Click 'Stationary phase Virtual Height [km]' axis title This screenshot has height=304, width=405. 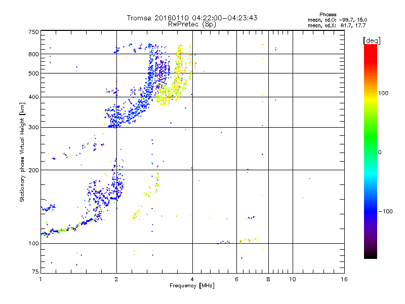tap(22, 153)
